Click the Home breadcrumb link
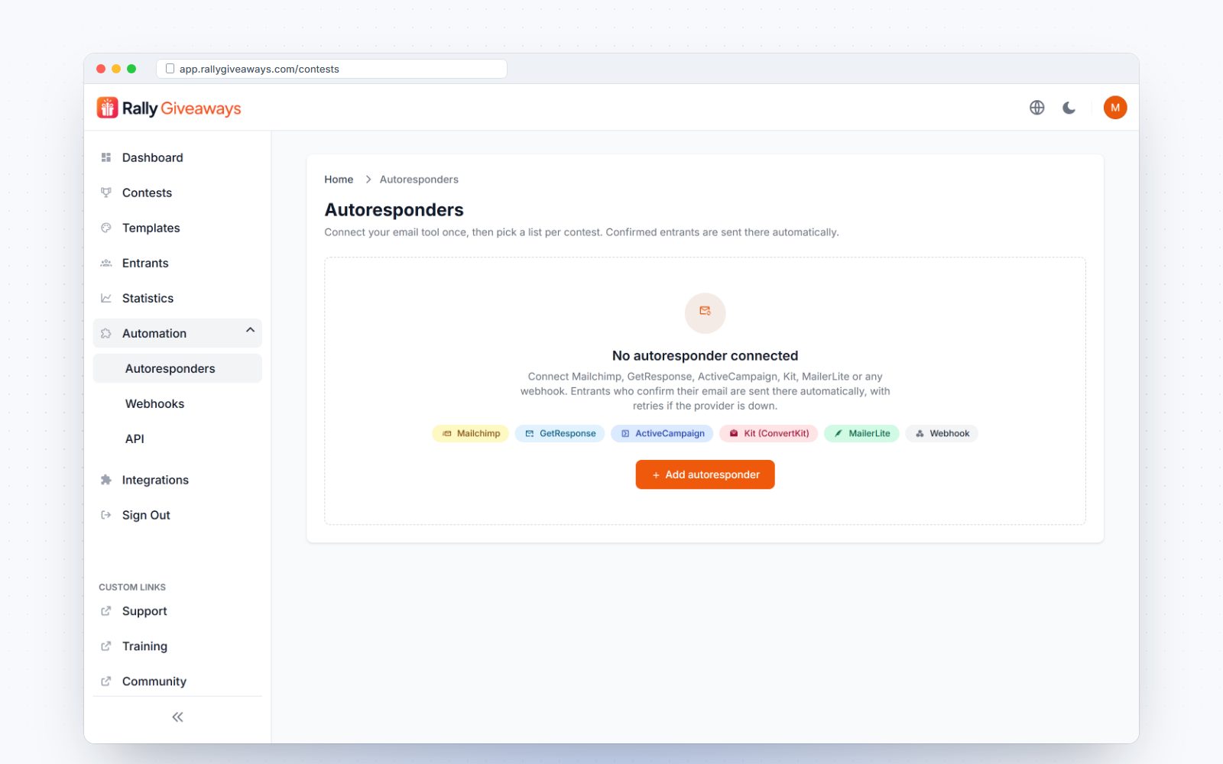 tap(339, 180)
